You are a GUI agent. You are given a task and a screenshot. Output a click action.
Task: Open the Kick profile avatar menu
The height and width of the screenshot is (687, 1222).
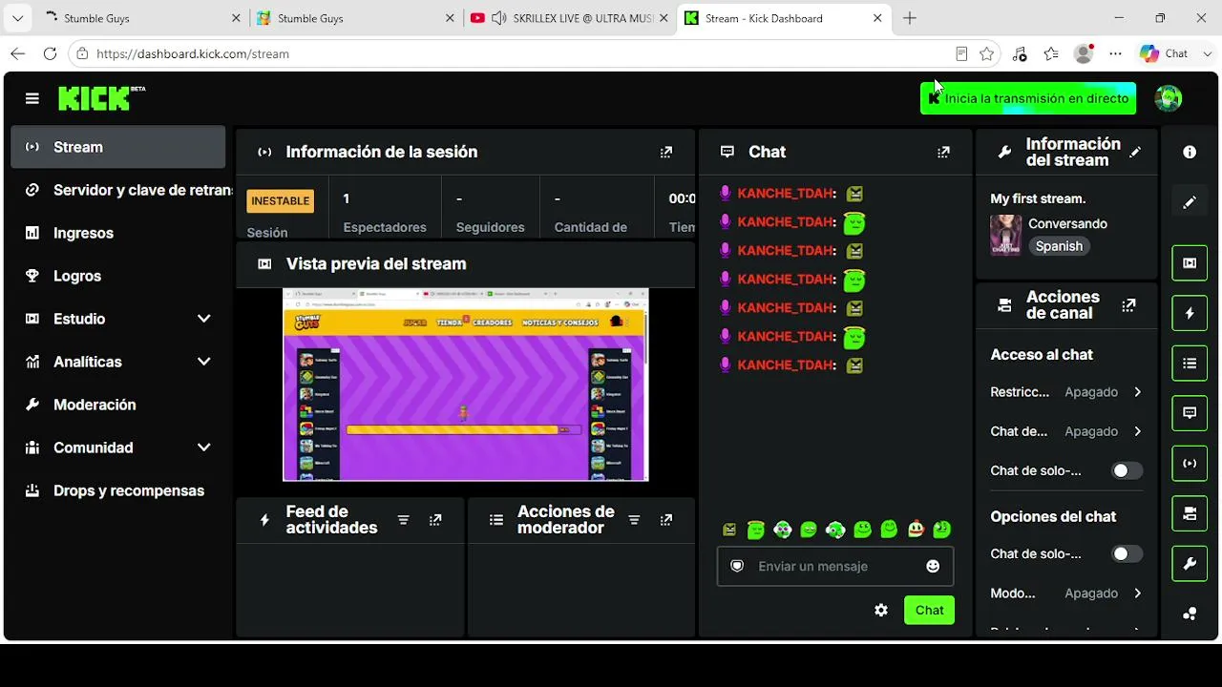pyautogui.click(x=1169, y=98)
